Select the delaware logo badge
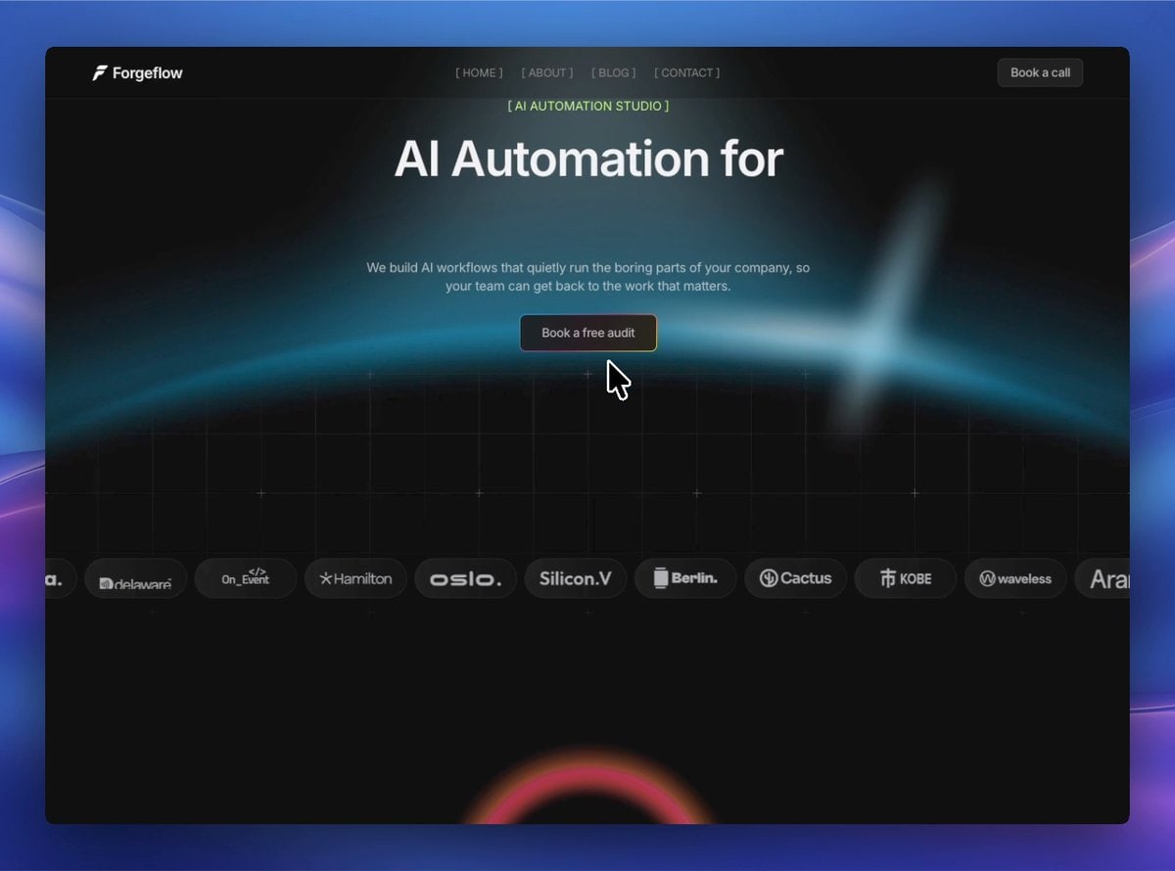The width and height of the screenshot is (1175, 871). (x=135, y=578)
